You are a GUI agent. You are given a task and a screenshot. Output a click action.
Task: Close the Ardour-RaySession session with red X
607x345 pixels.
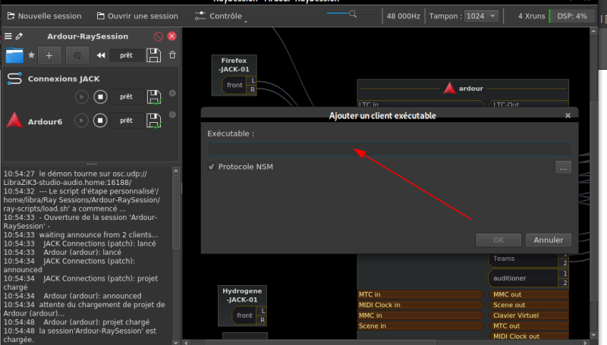point(172,36)
